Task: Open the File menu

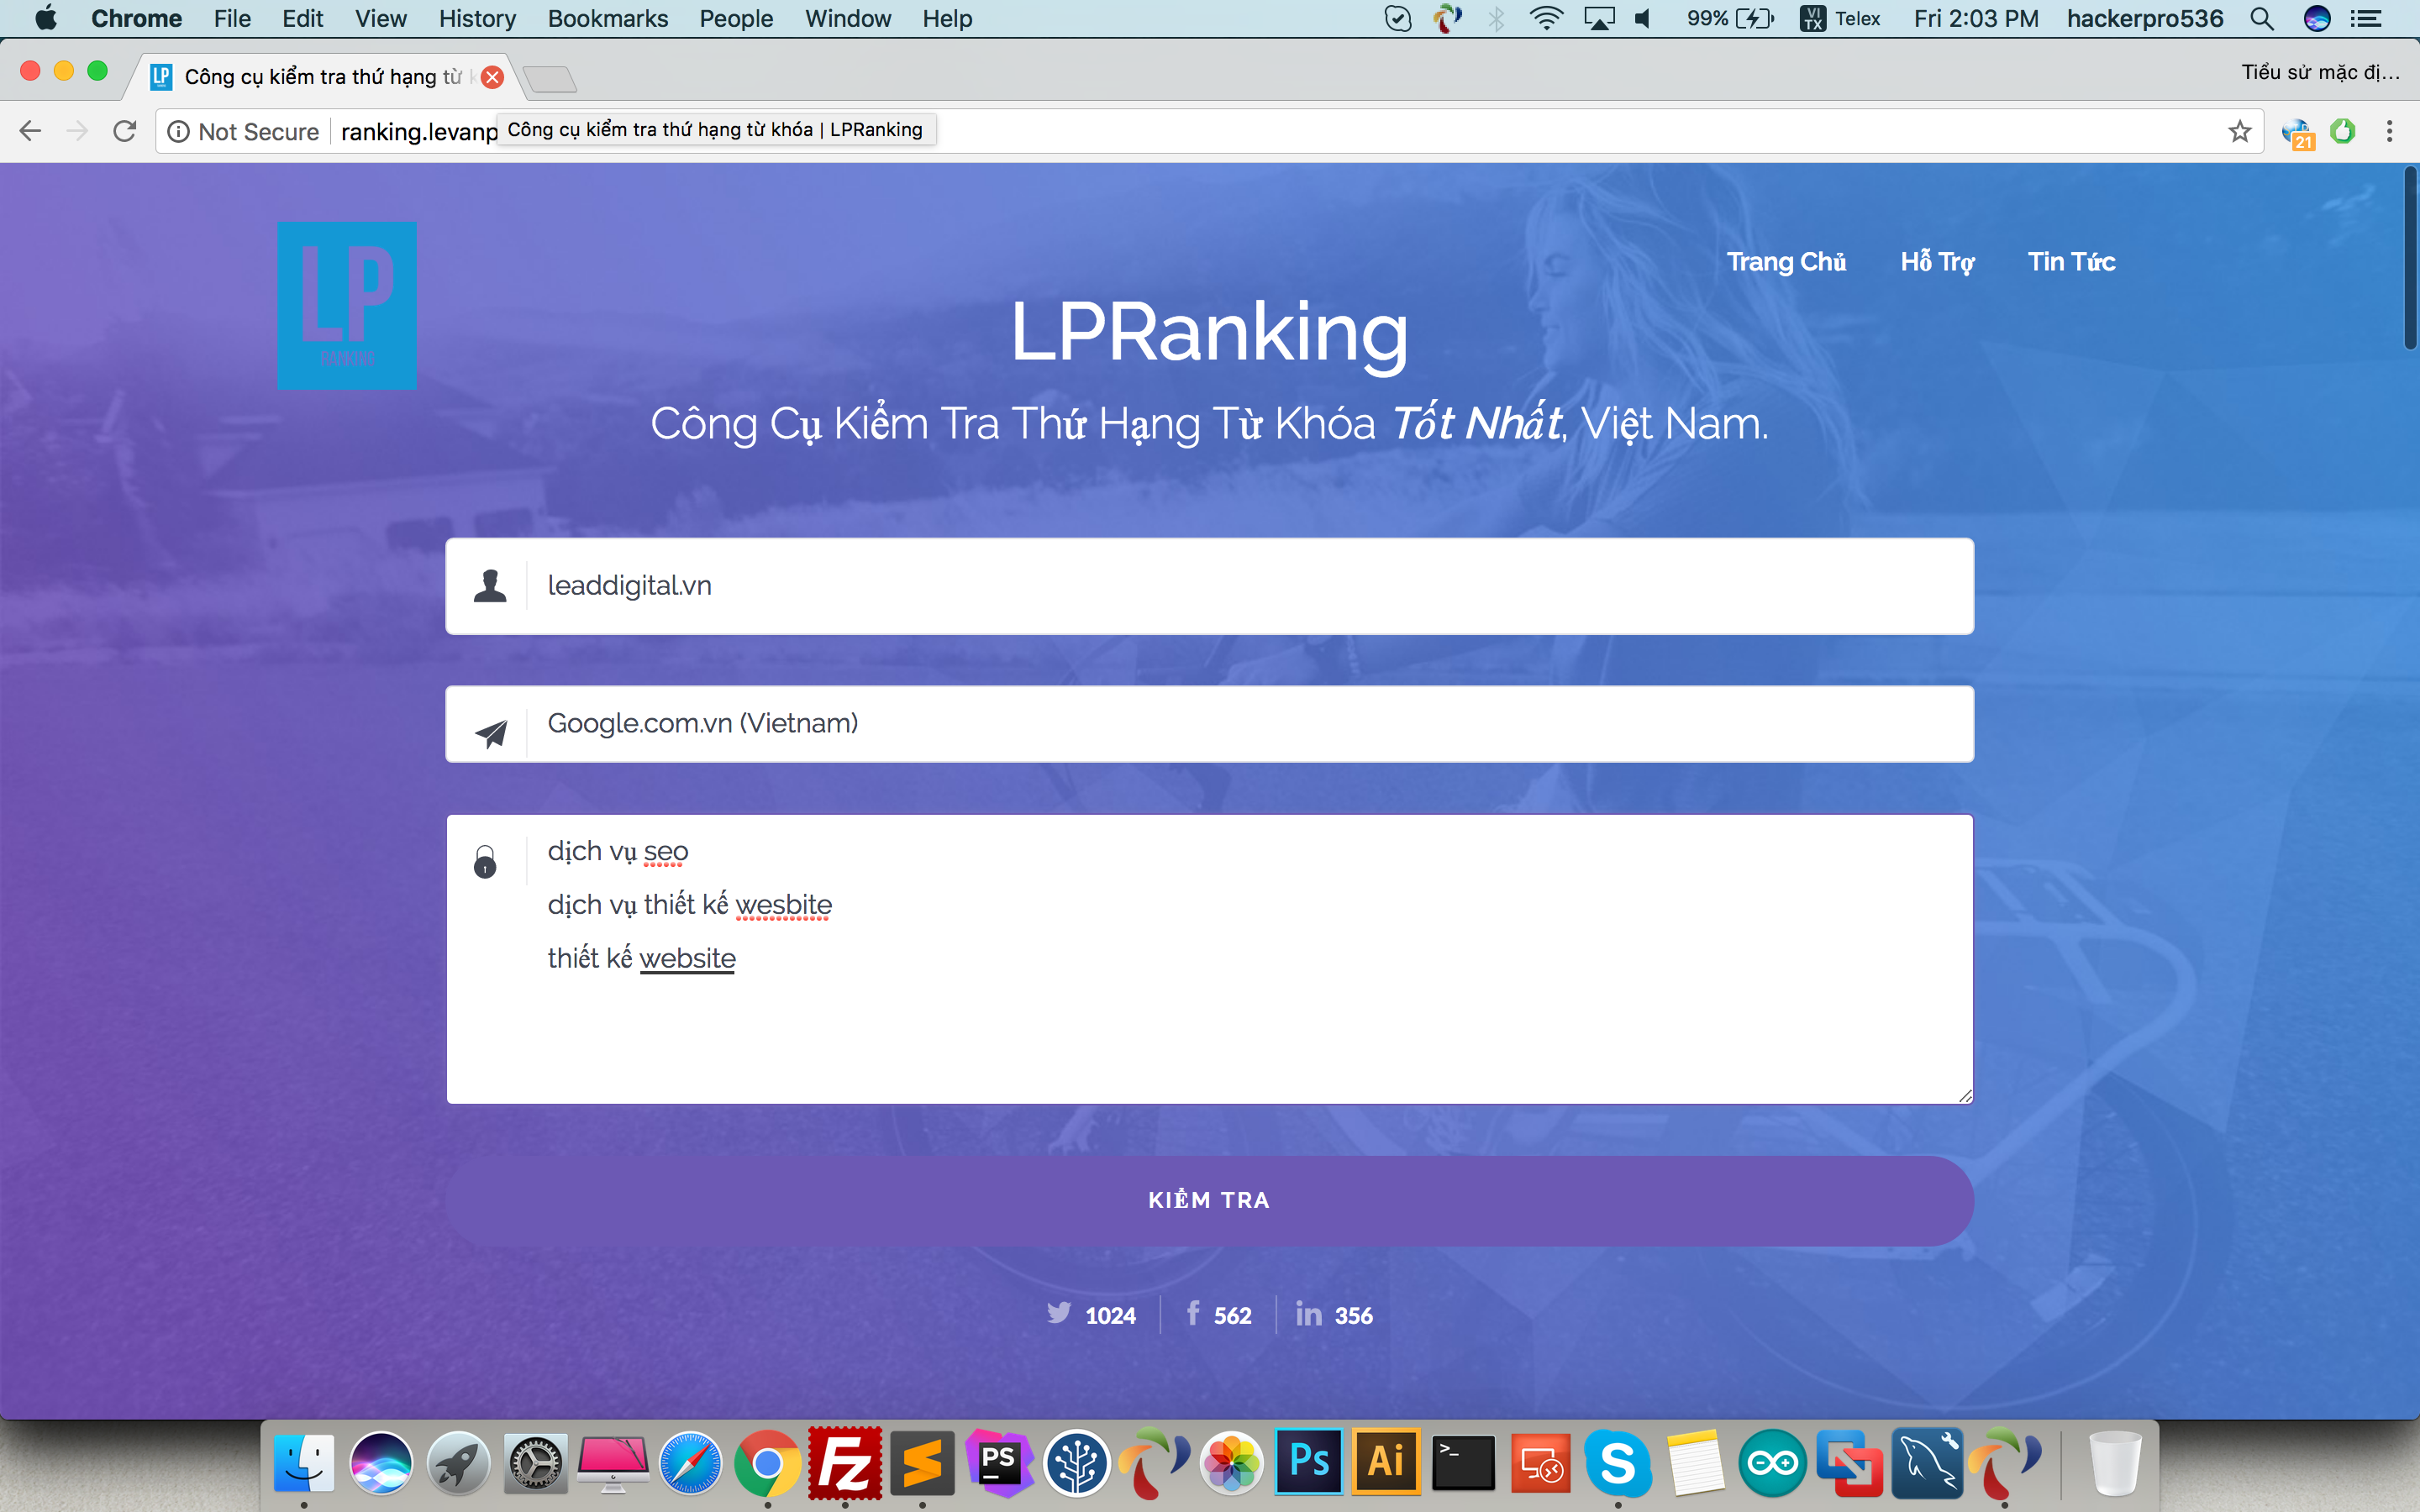Action: point(232,19)
